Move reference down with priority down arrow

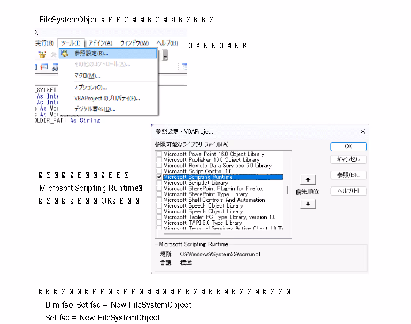tap(308, 204)
